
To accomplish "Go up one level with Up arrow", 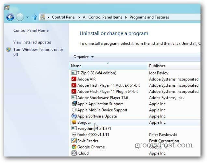I will [x=35, y=17].
